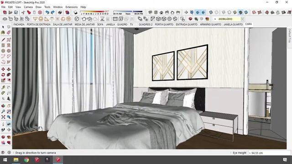The image size is (292, 164).
Task: Select the Push/Pull tool
Action: tap(9, 69)
